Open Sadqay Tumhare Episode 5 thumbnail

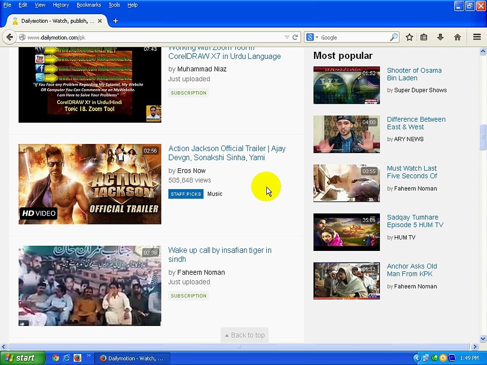click(x=346, y=232)
